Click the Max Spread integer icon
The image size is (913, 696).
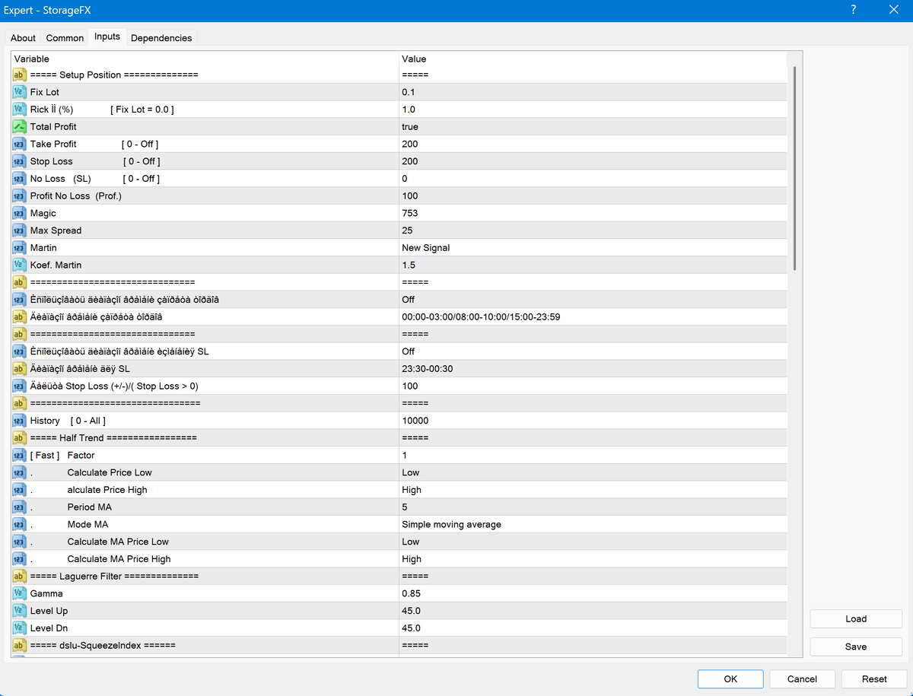[20, 230]
